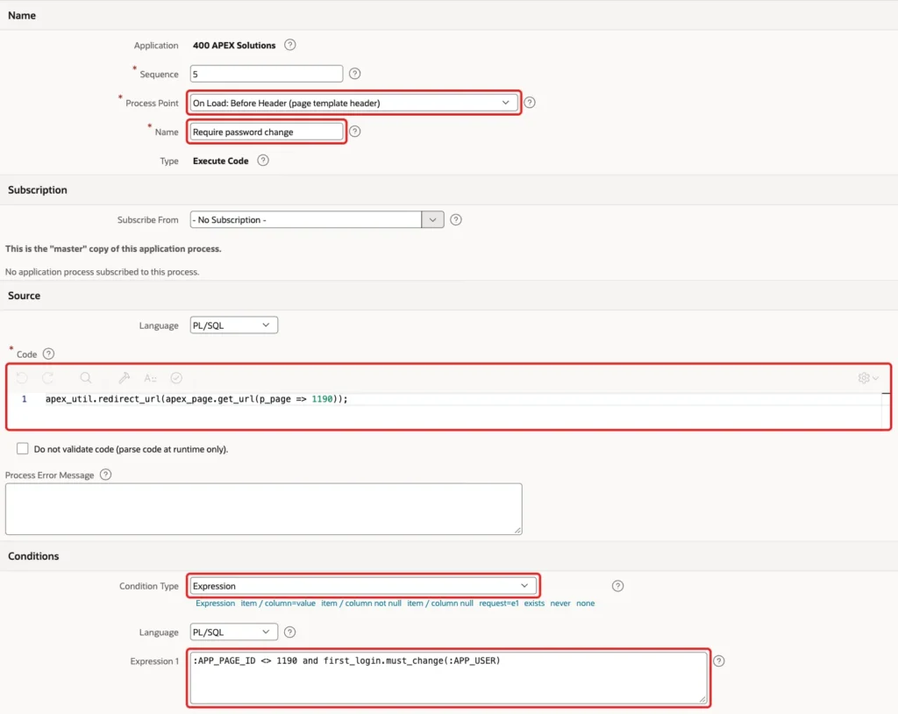Click Validate checkmark icon in code editor

click(176, 378)
